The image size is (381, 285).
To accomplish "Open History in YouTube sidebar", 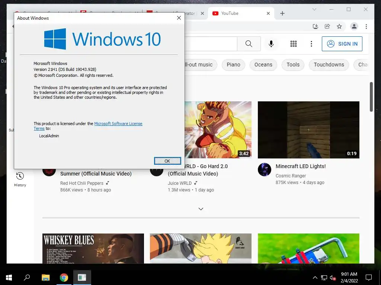I will click(20, 179).
